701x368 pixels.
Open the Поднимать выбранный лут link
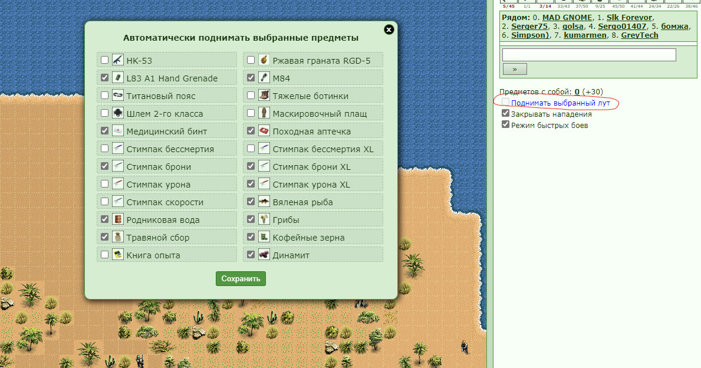click(561, 103)
